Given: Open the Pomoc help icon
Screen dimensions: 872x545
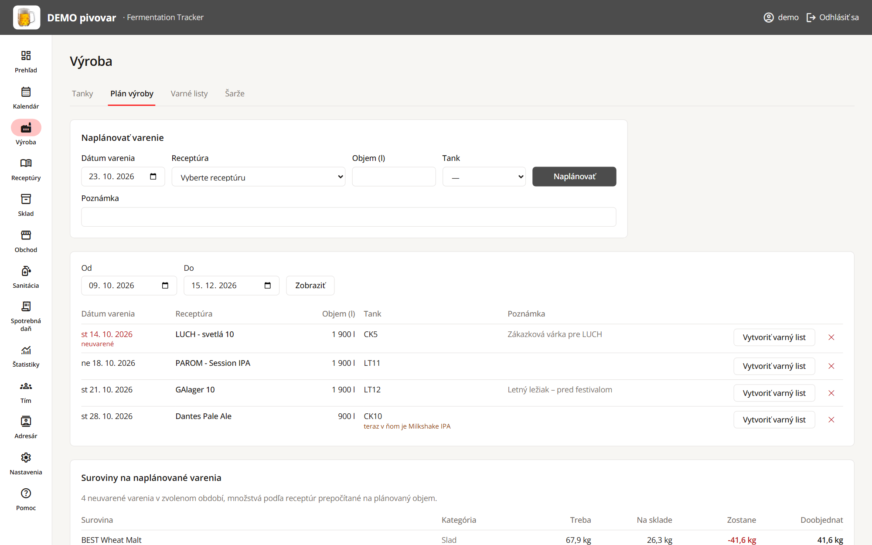Looking at the screenshot, I should [26, 493].
